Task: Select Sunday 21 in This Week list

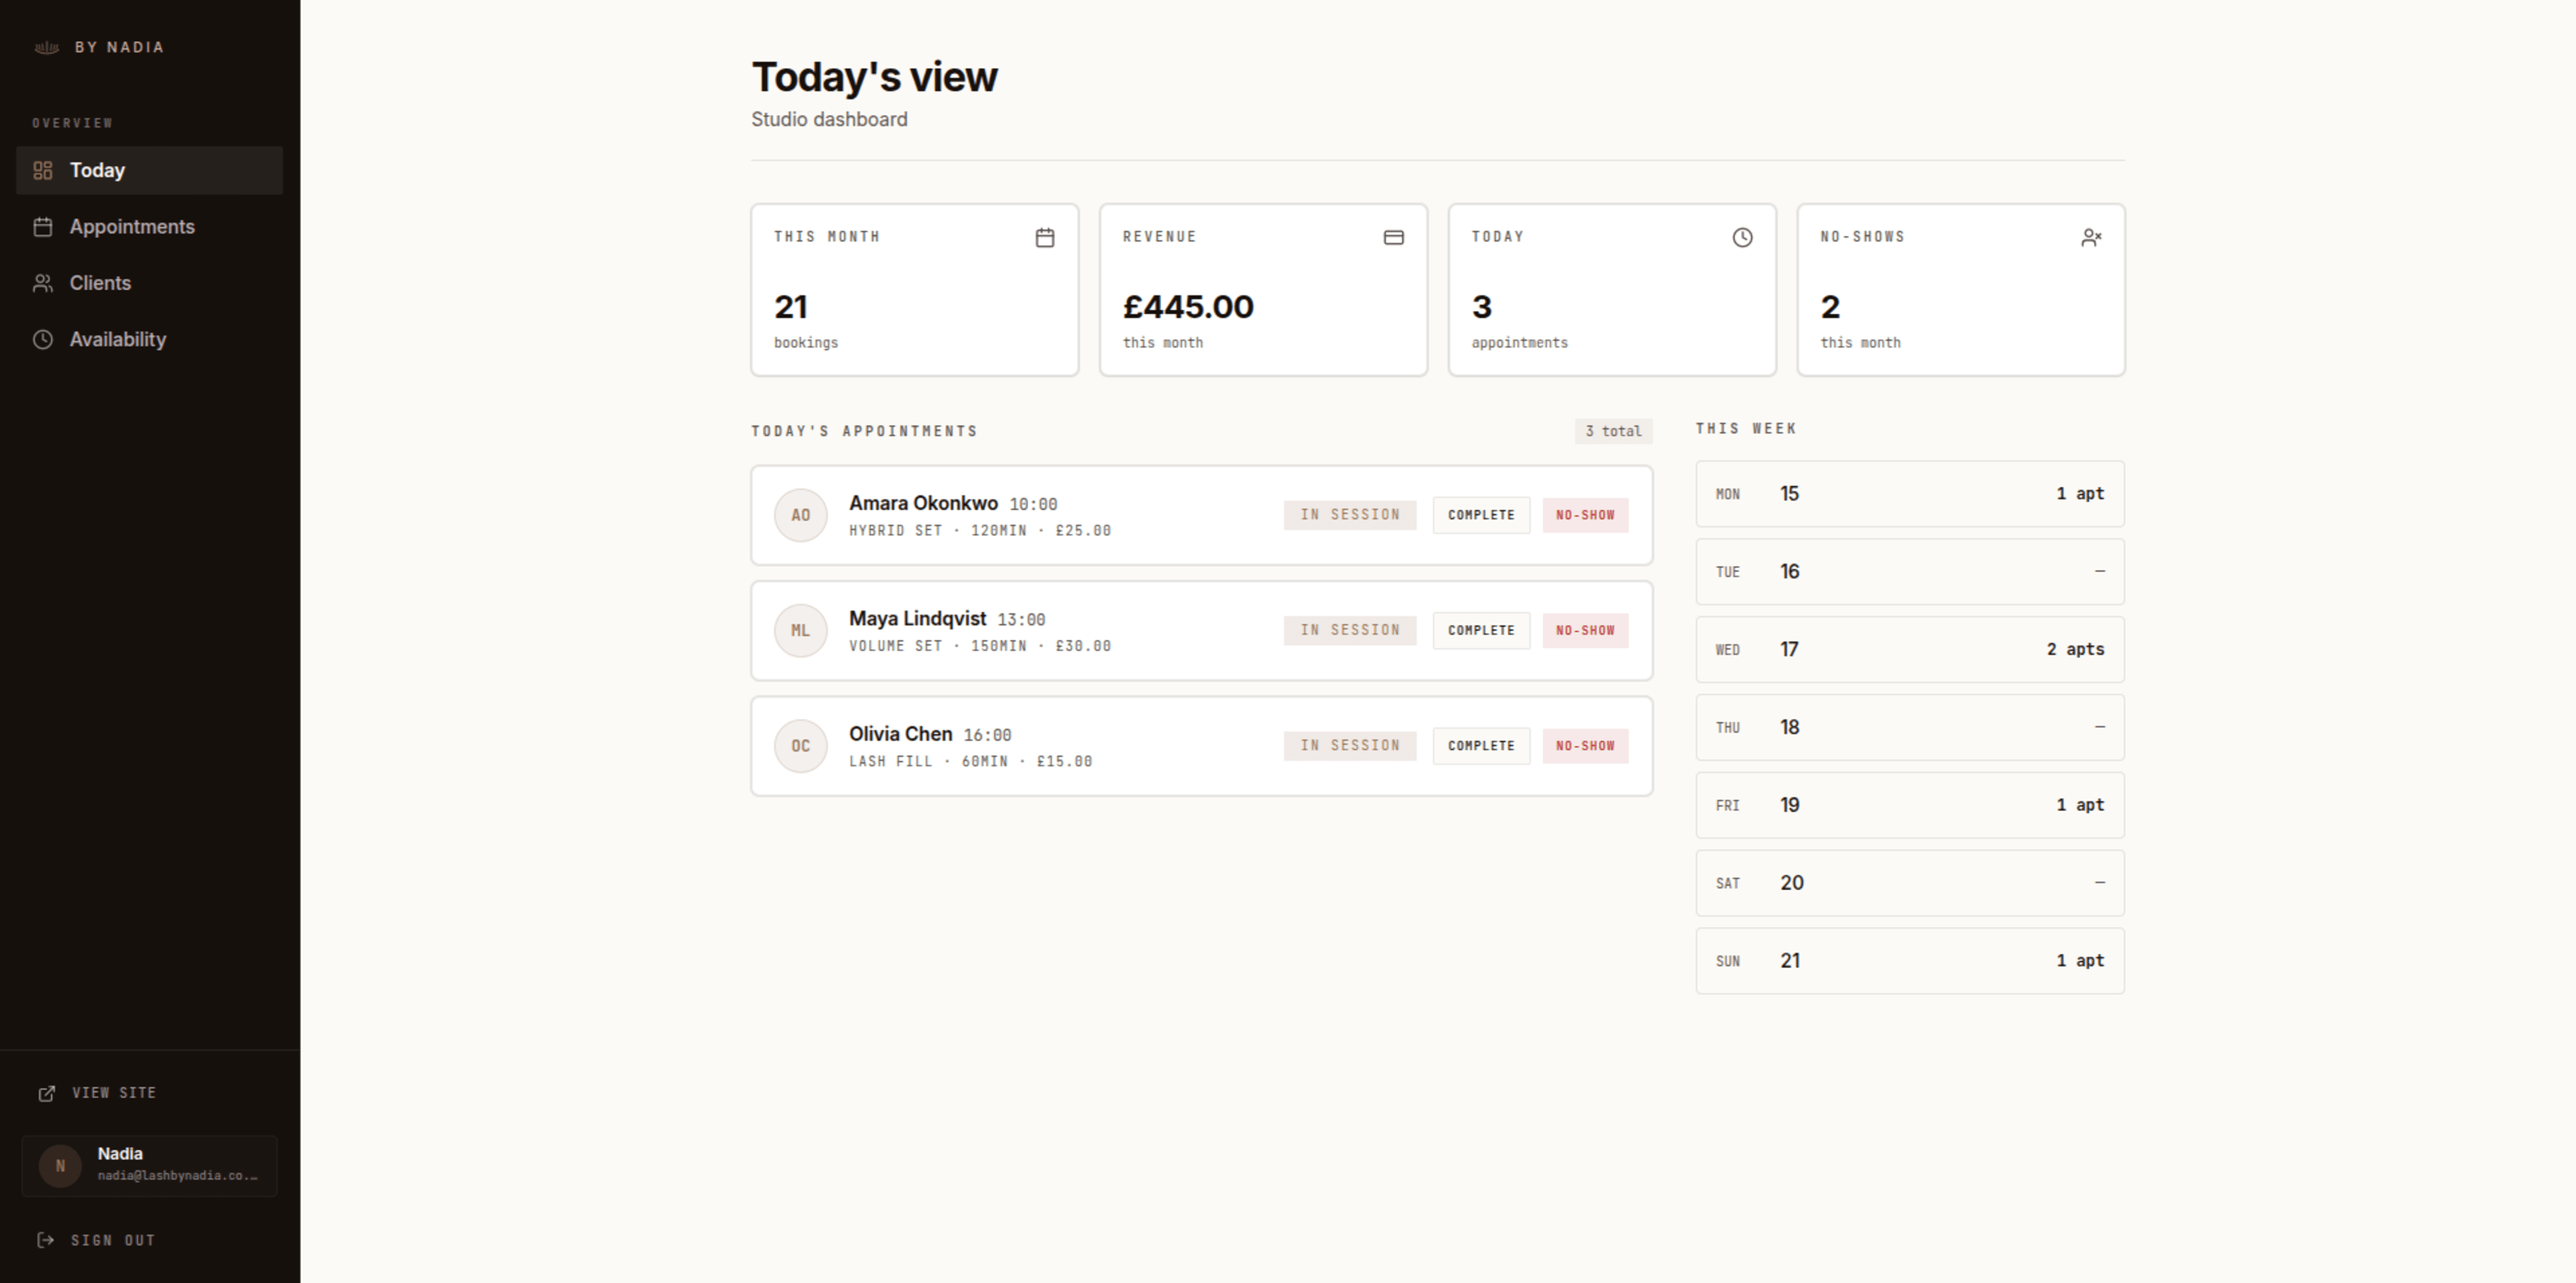Action: click(1910, 961)
